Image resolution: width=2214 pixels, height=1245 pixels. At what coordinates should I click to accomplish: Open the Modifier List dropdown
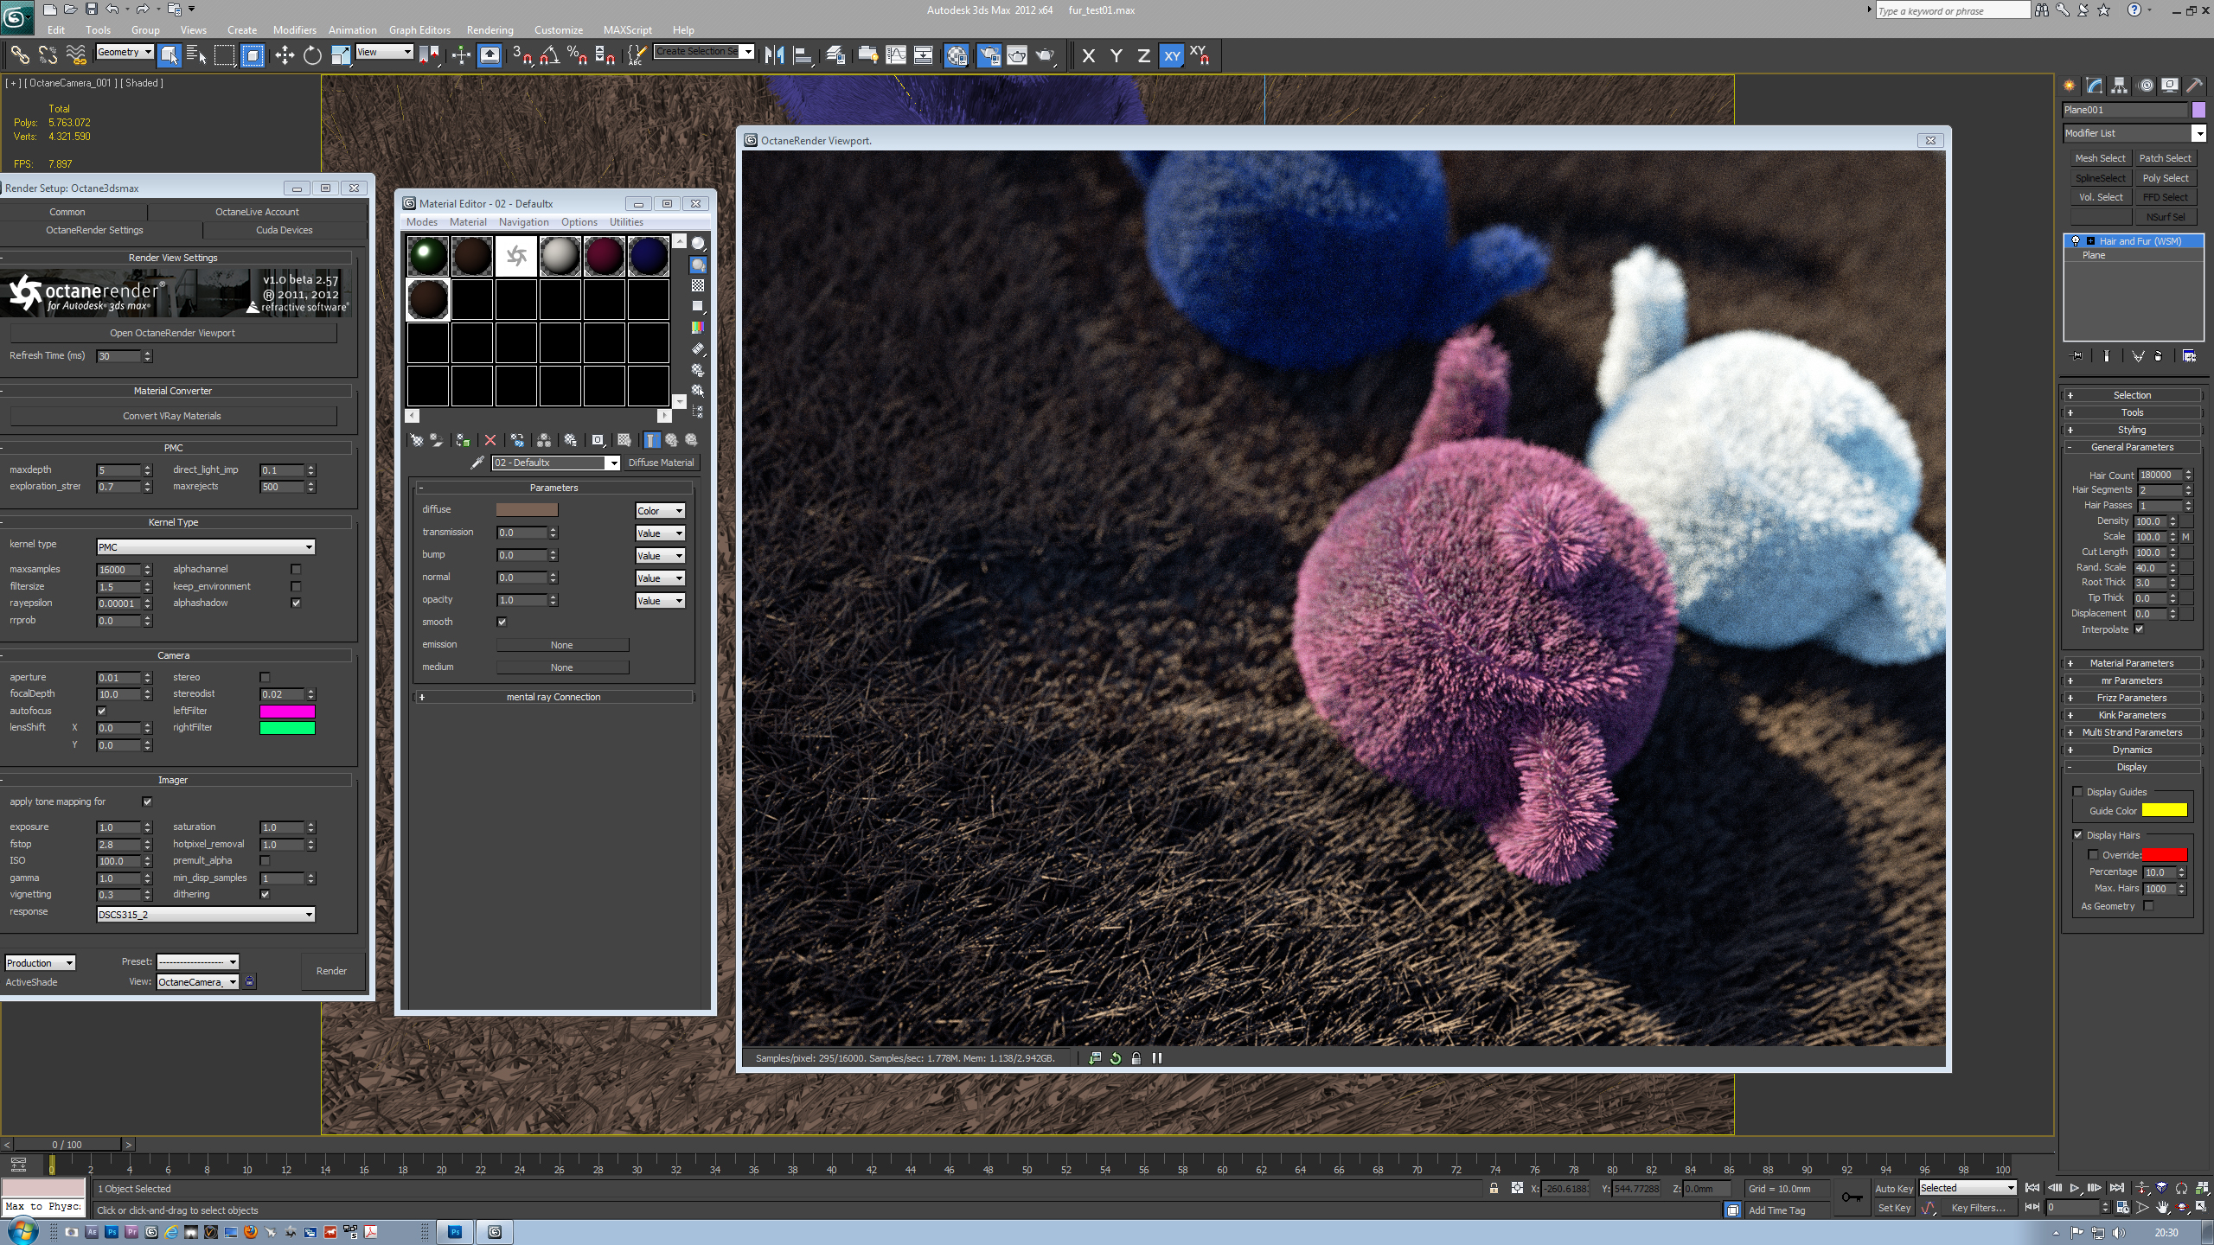click(x=2198, y=133)
